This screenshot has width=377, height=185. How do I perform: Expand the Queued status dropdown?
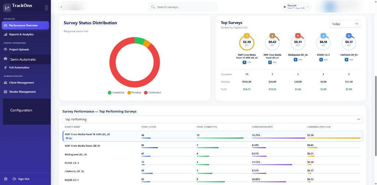click(296, 7)
